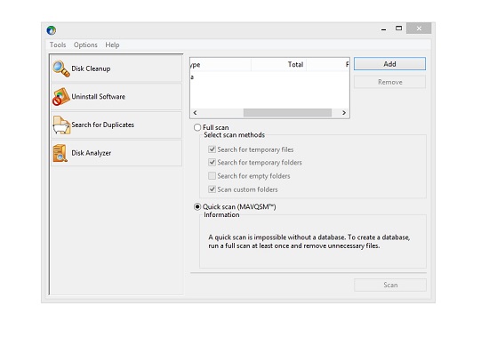Click the Uninstall Software icon
Image resolution: width=489 pixels, height=338 pixels.
pos(60,97)
